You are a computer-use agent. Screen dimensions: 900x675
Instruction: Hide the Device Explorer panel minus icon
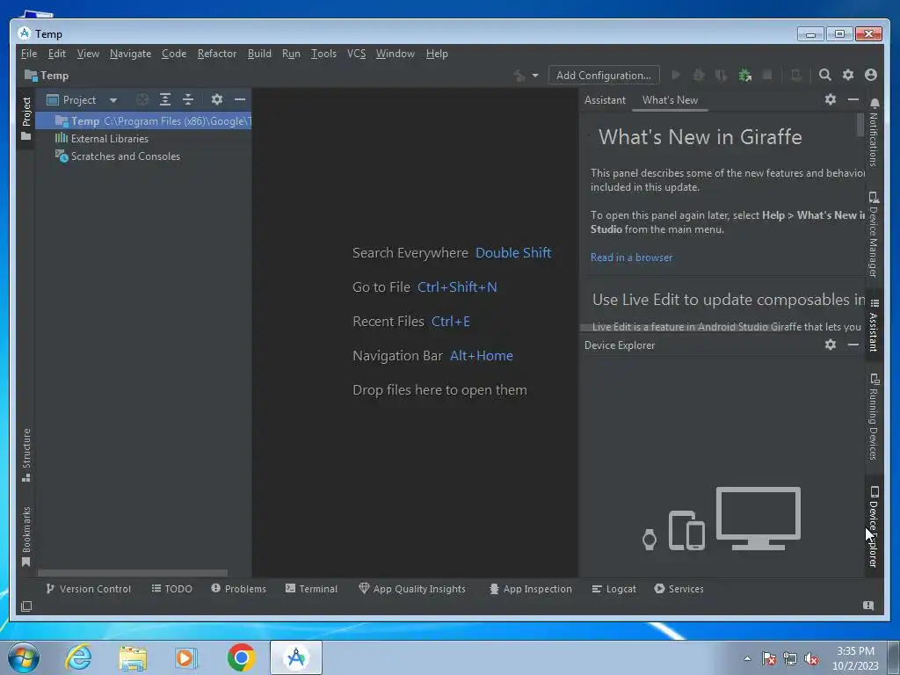(x=853, y=345)
